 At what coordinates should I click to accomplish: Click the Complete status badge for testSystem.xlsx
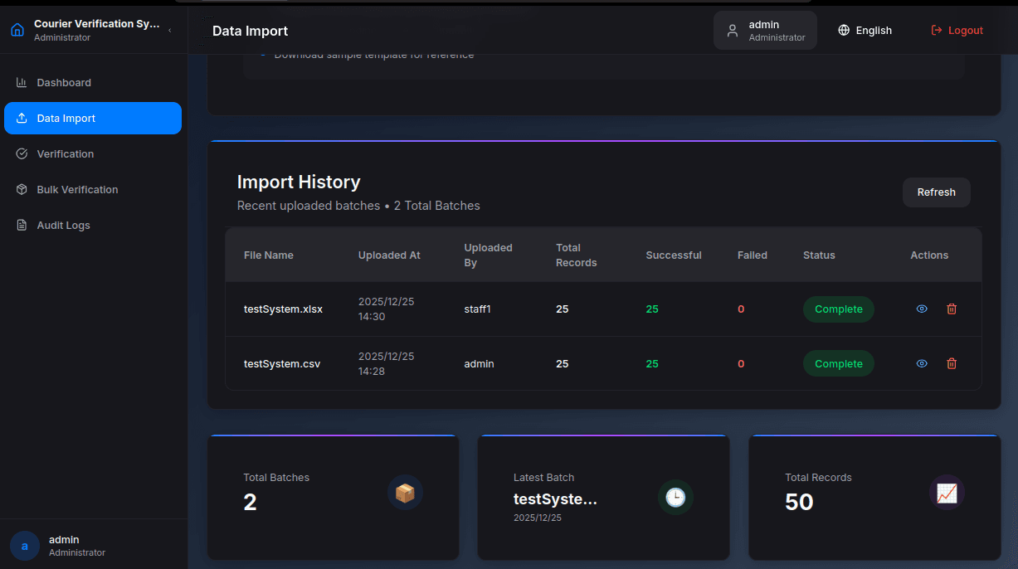(x=838, y=309)
